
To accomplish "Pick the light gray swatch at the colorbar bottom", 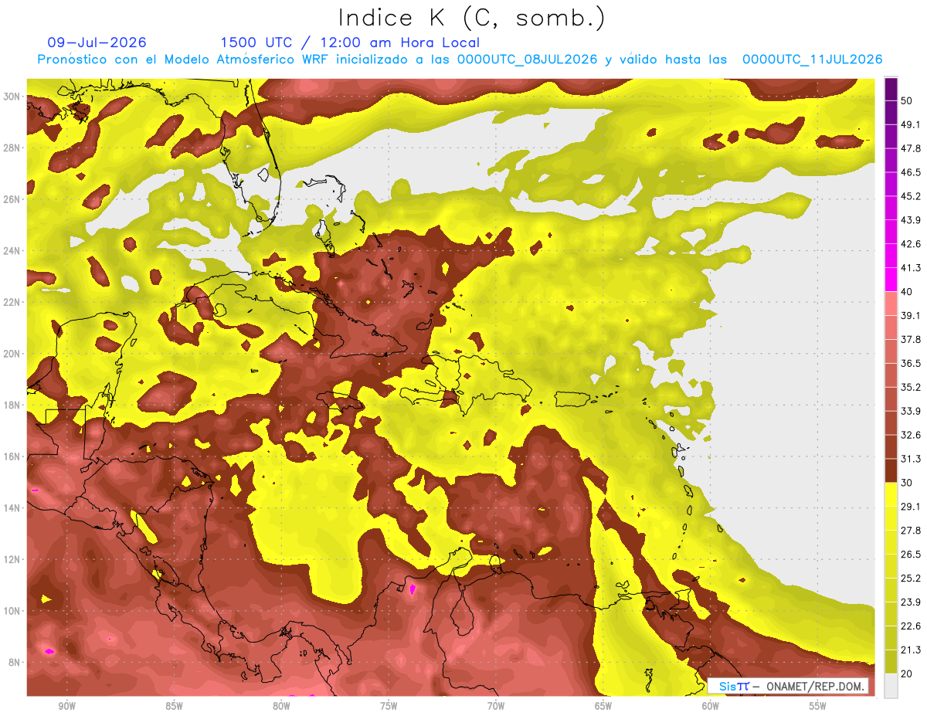I will (x=891, y=686).
